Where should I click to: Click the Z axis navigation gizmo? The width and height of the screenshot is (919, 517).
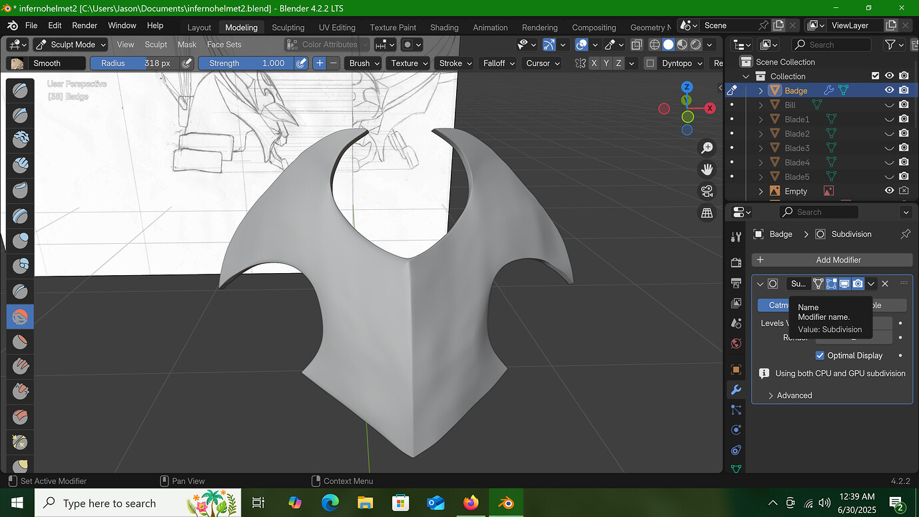pos(687,87)
